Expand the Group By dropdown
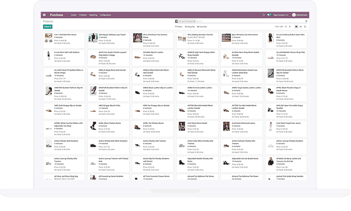Viewport: 351px width, 211px height. pos(189,26)
